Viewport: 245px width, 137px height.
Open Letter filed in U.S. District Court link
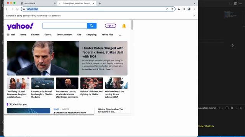point(97,69)
